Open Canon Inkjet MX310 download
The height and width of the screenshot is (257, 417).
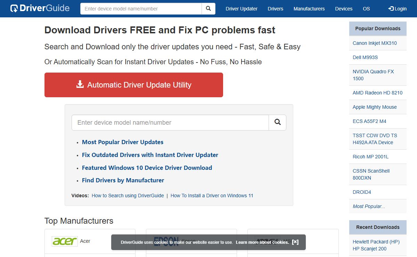375,43
